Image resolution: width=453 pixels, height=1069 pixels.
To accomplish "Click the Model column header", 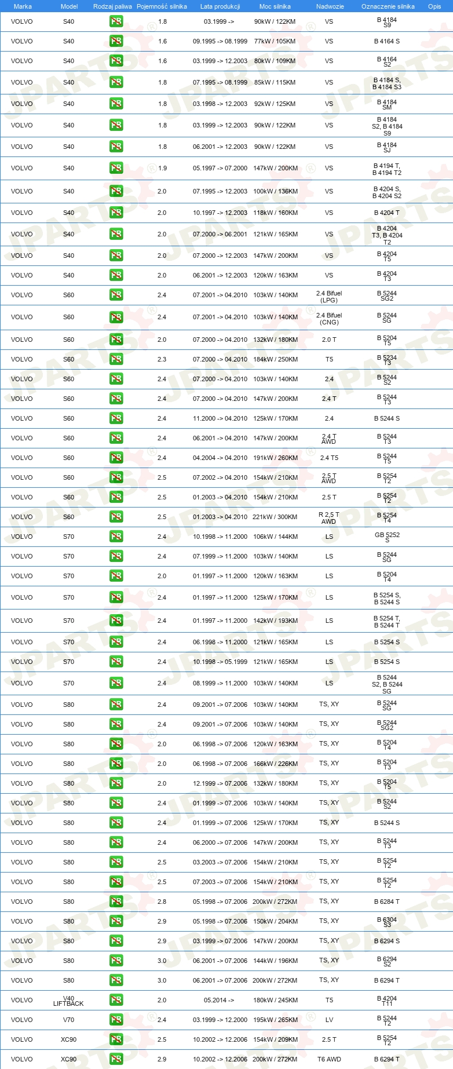I will [69, 6].
